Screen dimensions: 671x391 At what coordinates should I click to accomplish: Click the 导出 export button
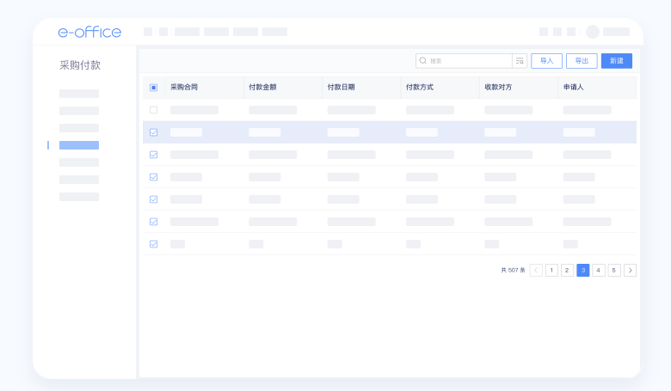tap(582, 61)
